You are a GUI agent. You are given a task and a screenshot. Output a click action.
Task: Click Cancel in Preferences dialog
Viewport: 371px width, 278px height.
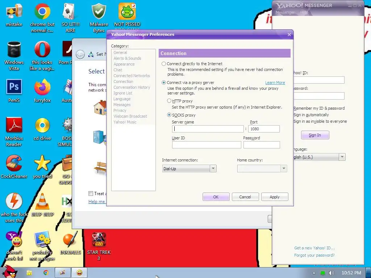point(245,197)
